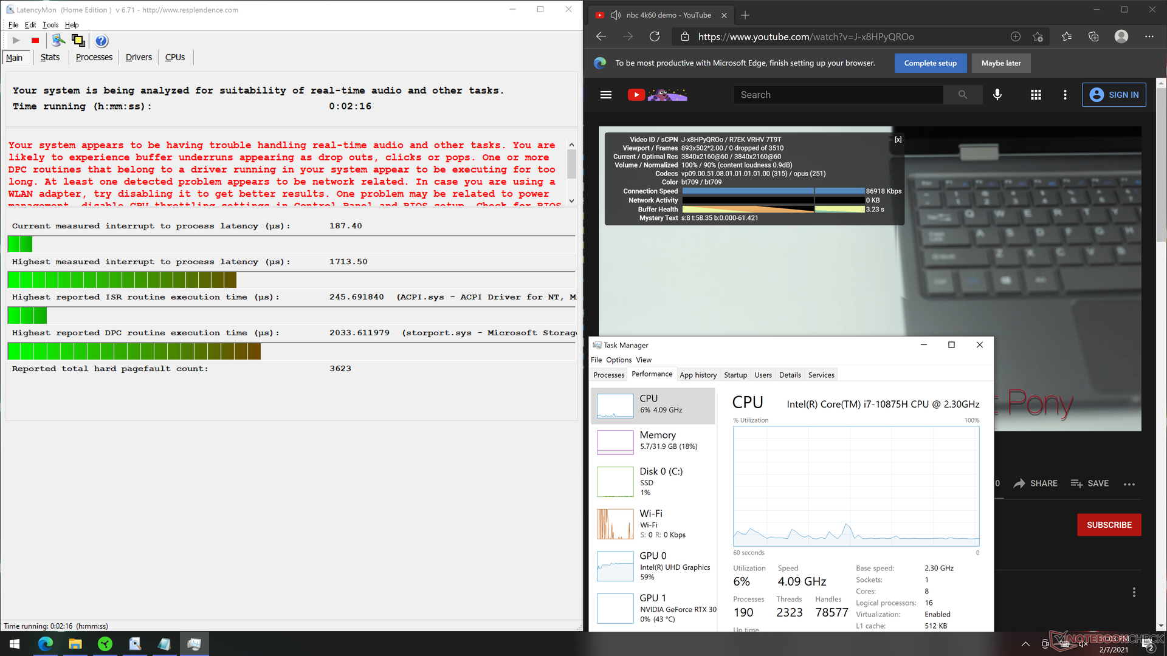This screenshot has height=656, width=1167.
Task: Switch to Task Manager taskbar icon
Action: [194, 644]
